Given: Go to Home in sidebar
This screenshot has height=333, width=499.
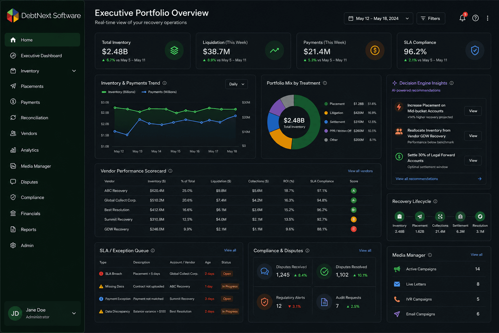Looking at the screenshot, I should click(x=42, y=40).
